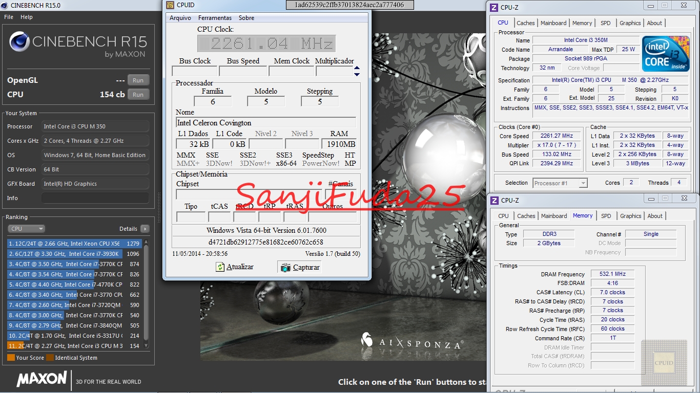Click the Intel Core i3 inside logo

point(666,54)
